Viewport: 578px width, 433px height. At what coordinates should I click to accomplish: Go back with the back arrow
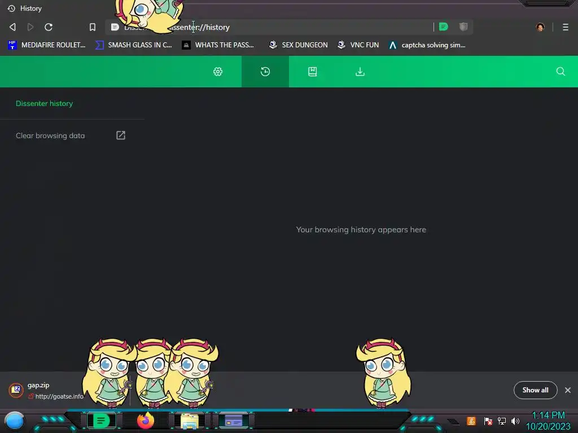tap(12, 27)
